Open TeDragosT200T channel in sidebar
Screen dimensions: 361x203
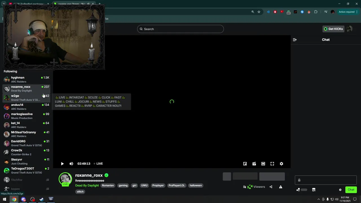pyautogui.click(x=27, y=171)
